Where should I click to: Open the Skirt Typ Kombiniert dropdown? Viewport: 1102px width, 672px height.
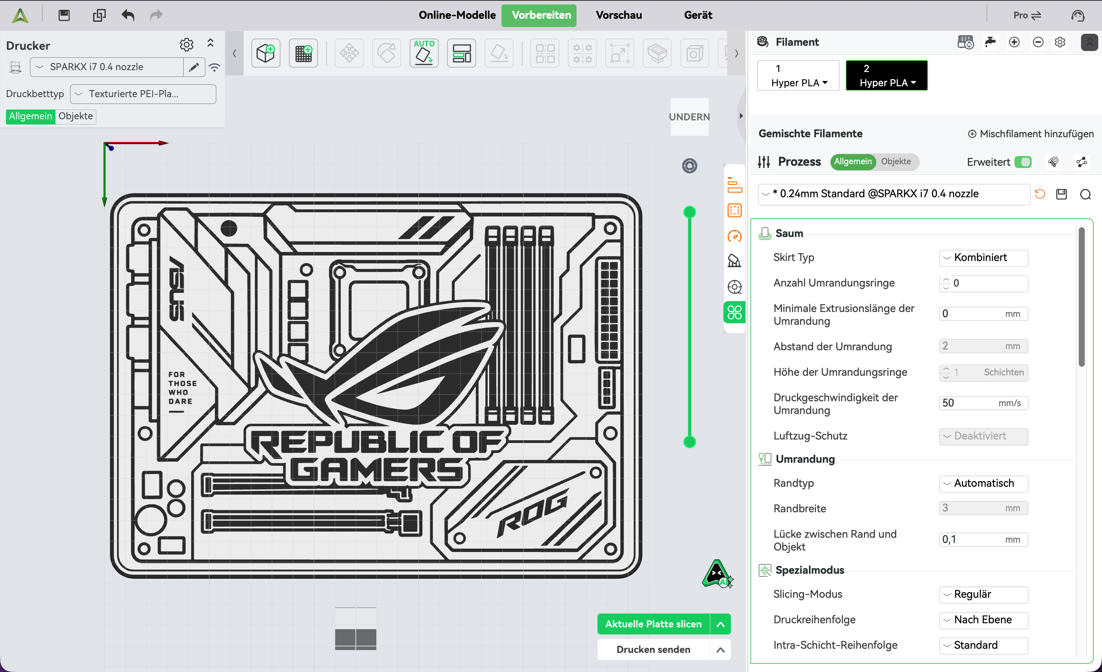[983, 258]
